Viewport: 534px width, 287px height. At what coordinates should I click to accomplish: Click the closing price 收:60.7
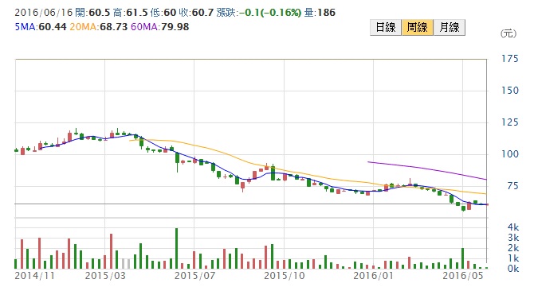196,13
